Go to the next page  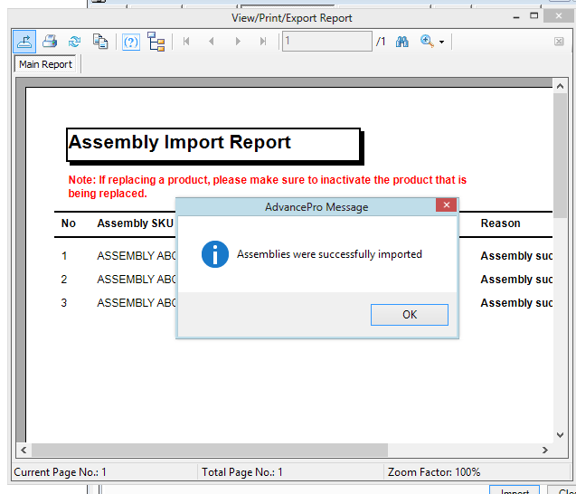point(238,42)
